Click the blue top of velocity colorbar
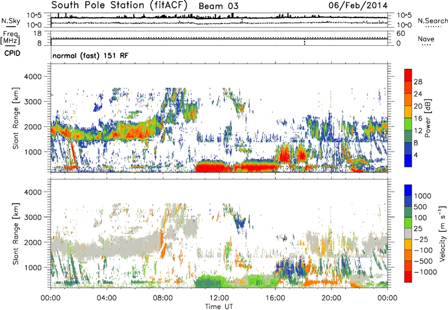 click(x=408, y=190)
